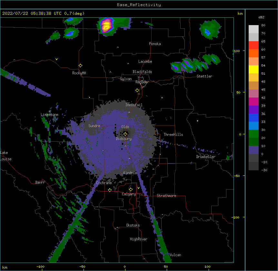Select the Calgary city label
278x271 pixels.
click(129, 194)
